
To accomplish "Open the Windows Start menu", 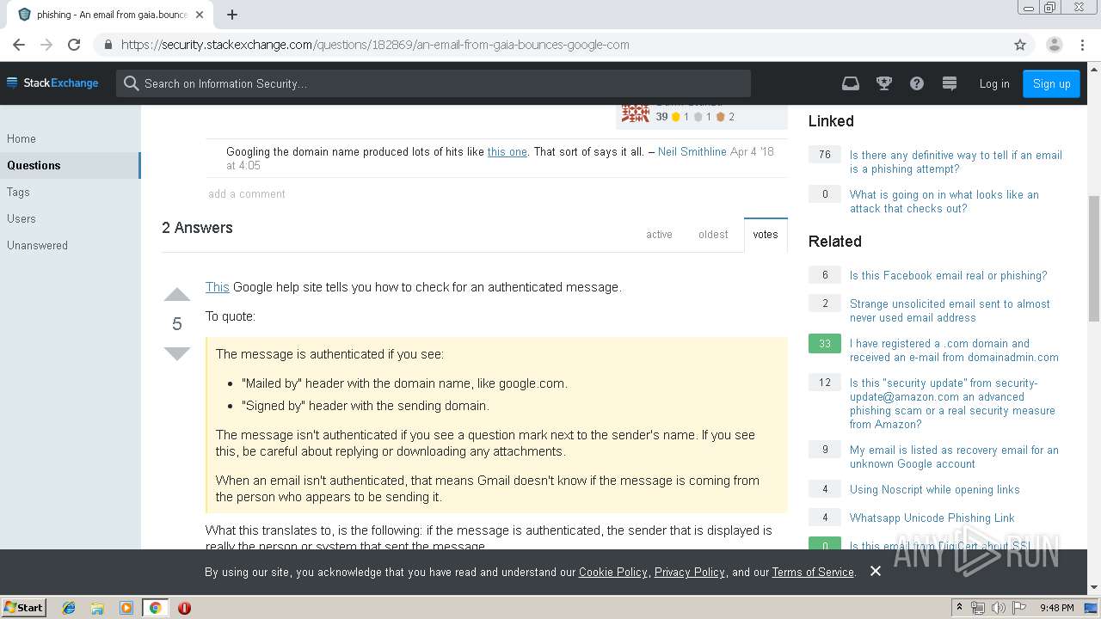I will coord(23,608).
